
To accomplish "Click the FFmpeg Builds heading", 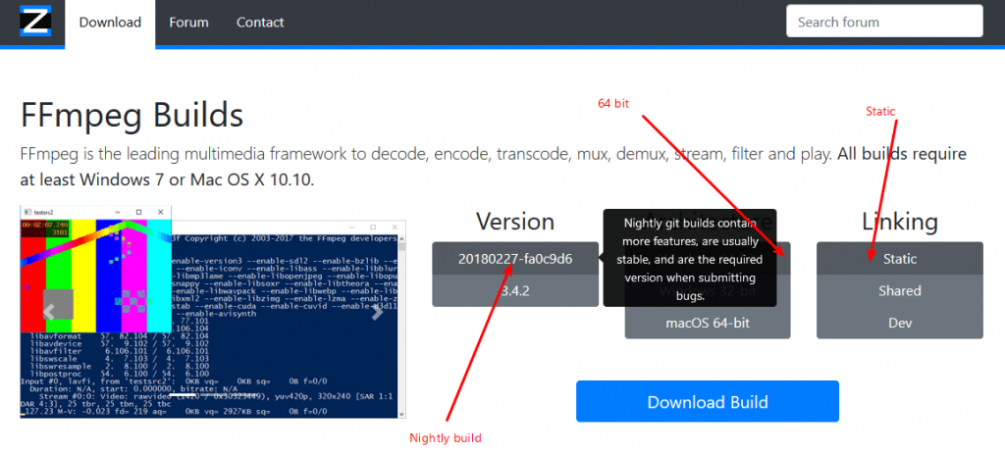I will (x=132, y=117).
